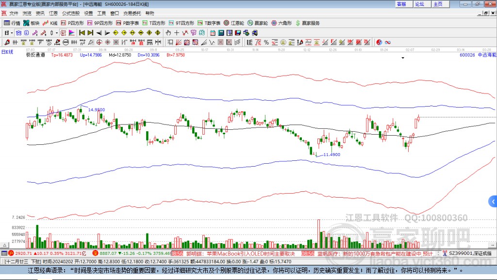Click the blue side panel expand arrow
This screenshot has height=280, width=497.
(493, 201)
